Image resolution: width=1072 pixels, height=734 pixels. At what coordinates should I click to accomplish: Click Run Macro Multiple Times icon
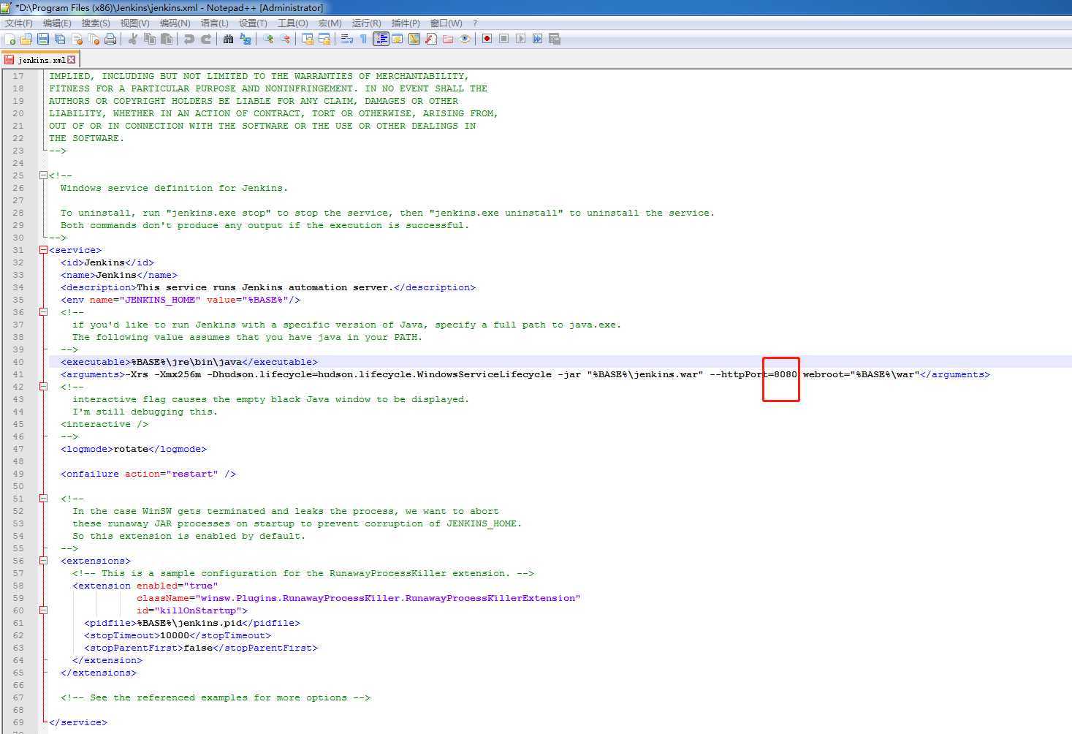[x=537, y=39]
